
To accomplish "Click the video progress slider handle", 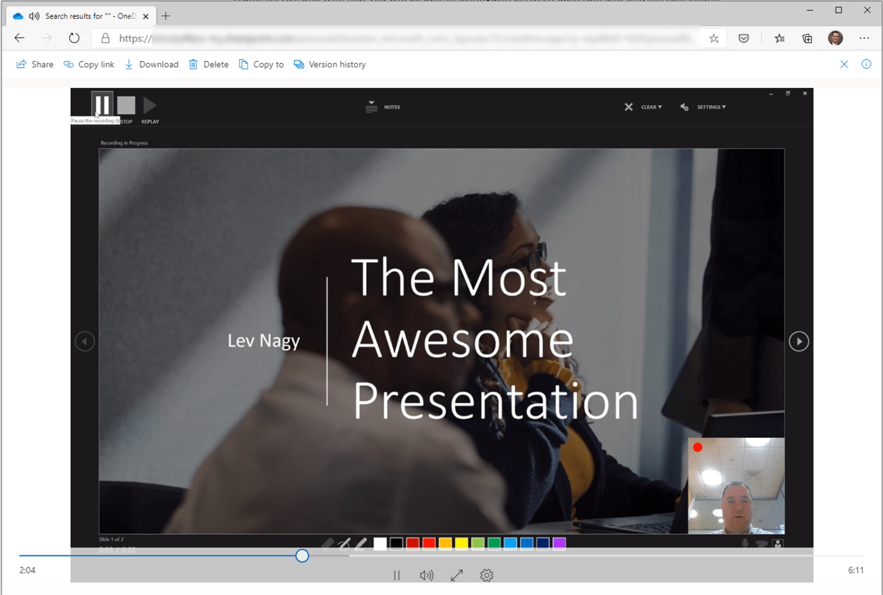I will click(302, 556).
